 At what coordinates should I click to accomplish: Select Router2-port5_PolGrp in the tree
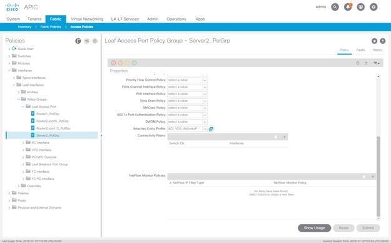(x=52, y=121)
